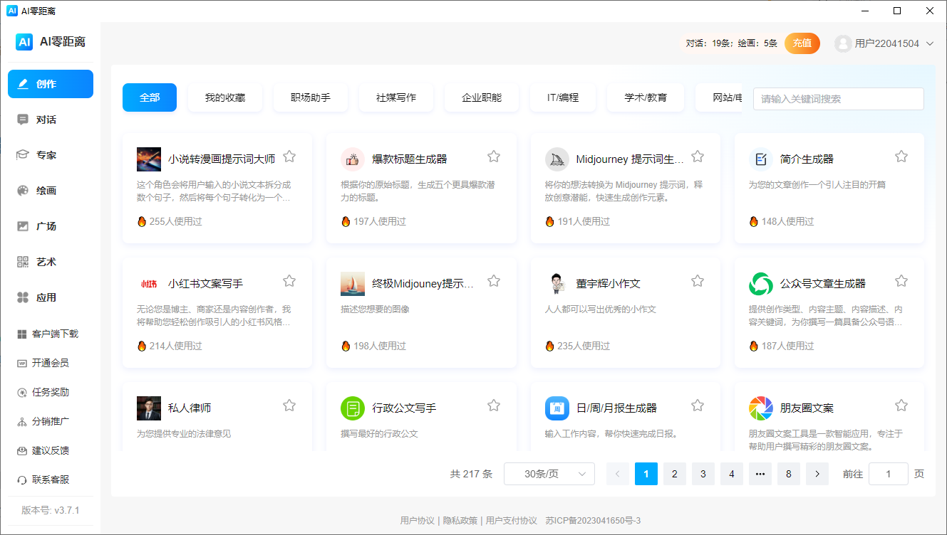Viewport: 947px width, 535px height.
Task: Star the 私人律师 card
Action: 289,406
